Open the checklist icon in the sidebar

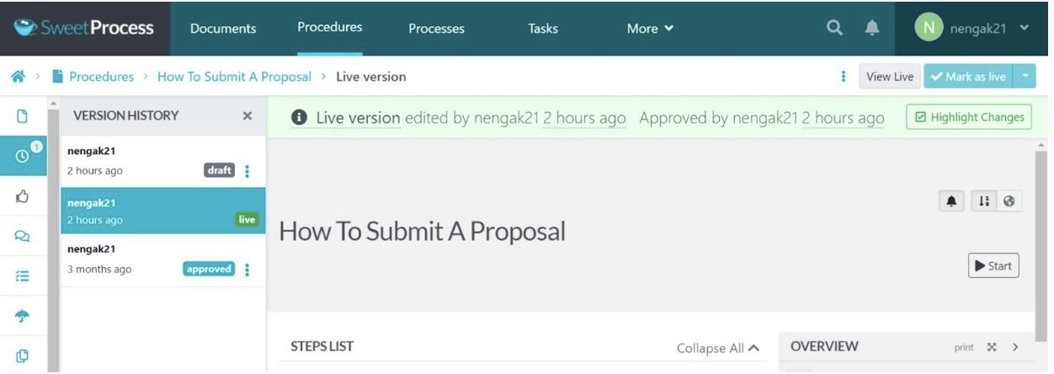(x=22, y=278)
